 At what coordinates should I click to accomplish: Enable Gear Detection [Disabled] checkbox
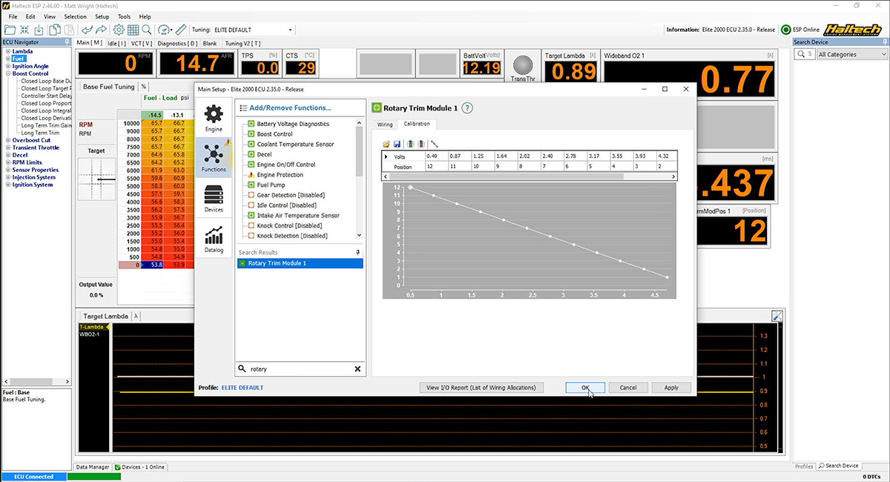pos(252,195)
